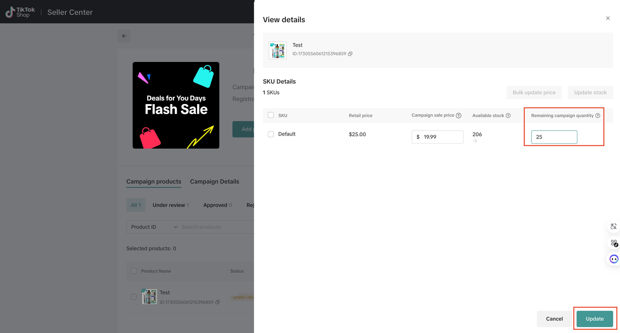Screen dimensions: 620x333
Task: Click the Cancel button
Action: tap(554, 319)
